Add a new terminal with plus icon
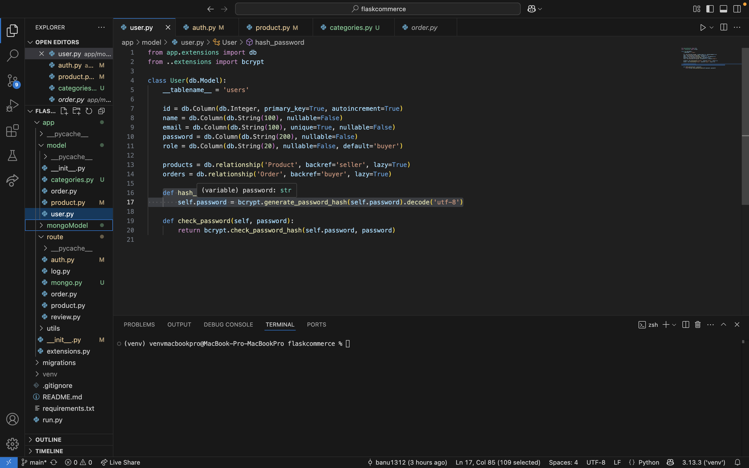This screenshot has height=468, width=749. click(x=666, y=324)
